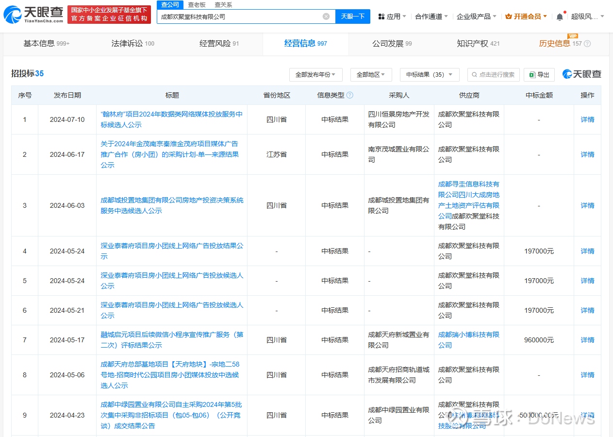The image size is (613, 437).
Task: Open the 应用 apps menu
Action: [393, 17]
